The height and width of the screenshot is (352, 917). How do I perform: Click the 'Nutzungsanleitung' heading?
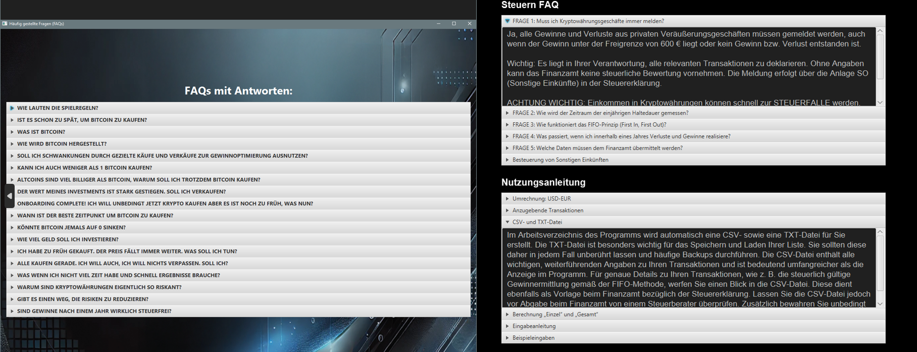point(543,182)
